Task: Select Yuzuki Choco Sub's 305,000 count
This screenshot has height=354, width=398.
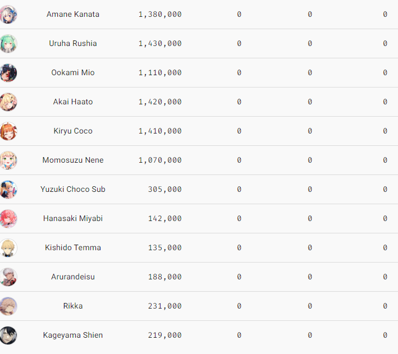Action: click(x=165, y=190)
